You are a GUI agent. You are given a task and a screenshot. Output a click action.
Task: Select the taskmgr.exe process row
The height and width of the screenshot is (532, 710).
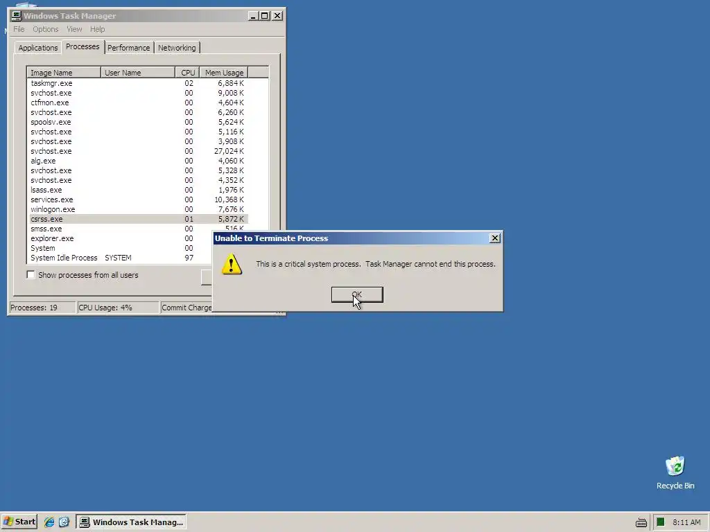point(138,83)
